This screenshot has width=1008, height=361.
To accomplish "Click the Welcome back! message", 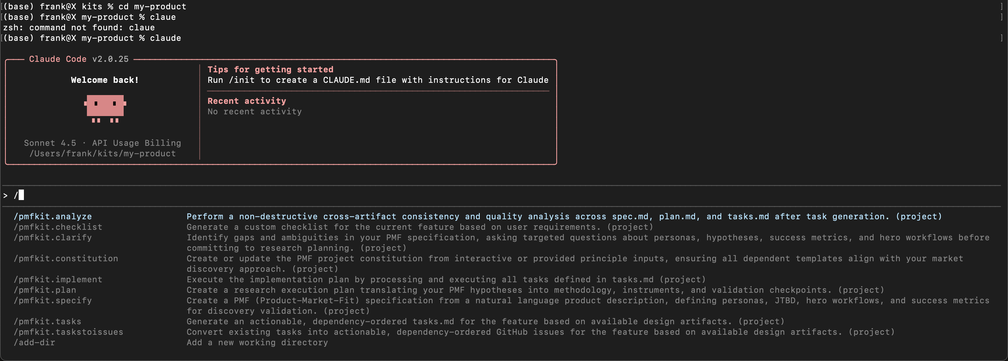I will pos(104,80).
